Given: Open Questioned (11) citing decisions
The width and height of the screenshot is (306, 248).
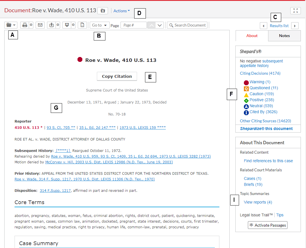Looking at the screenshot, I should point(264,88).
